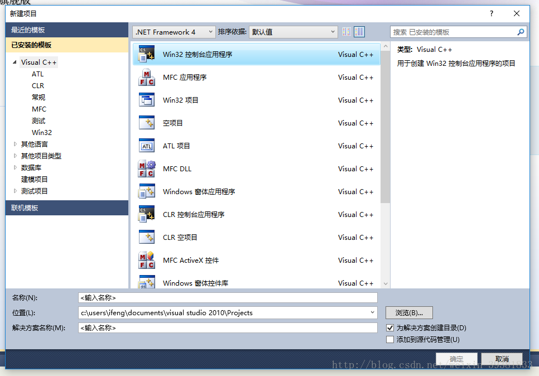Select CLR under Visual C++
This screenshot has width=539, height=376.
click(38, 85)
